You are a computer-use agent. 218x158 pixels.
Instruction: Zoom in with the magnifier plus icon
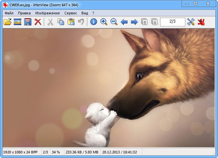(x=104, y=22)
